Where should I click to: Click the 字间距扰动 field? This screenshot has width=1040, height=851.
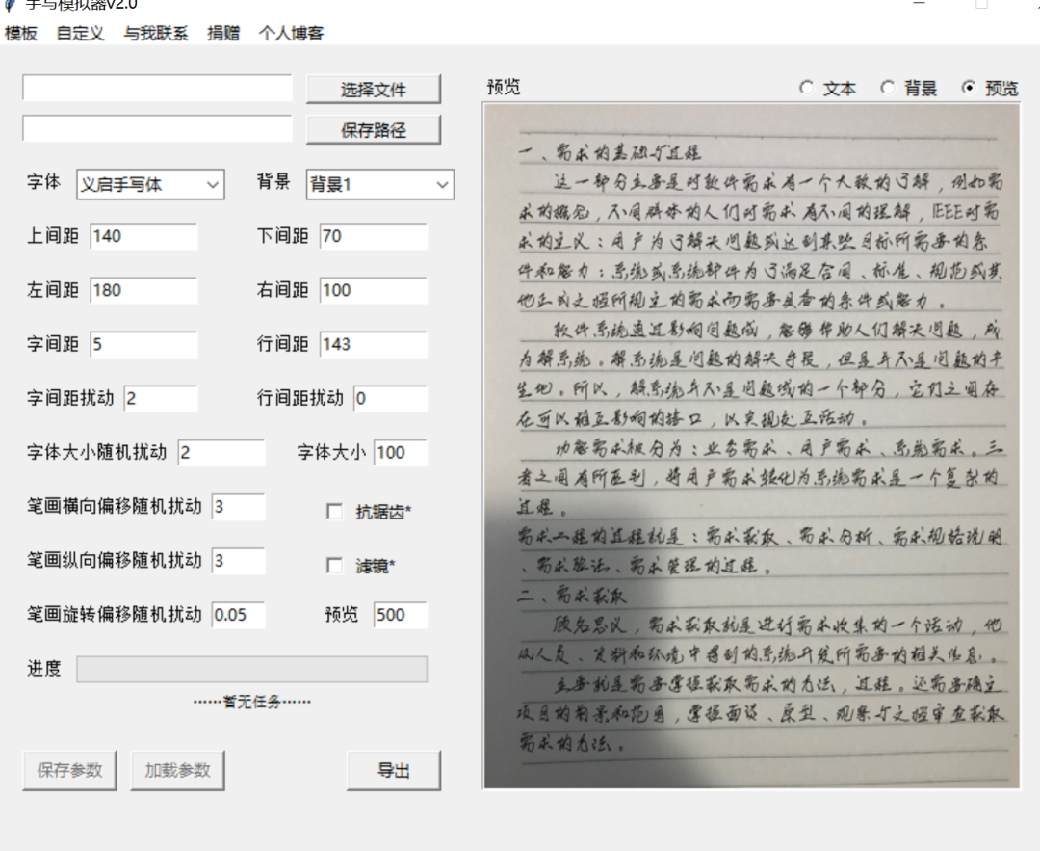(161, 398)
